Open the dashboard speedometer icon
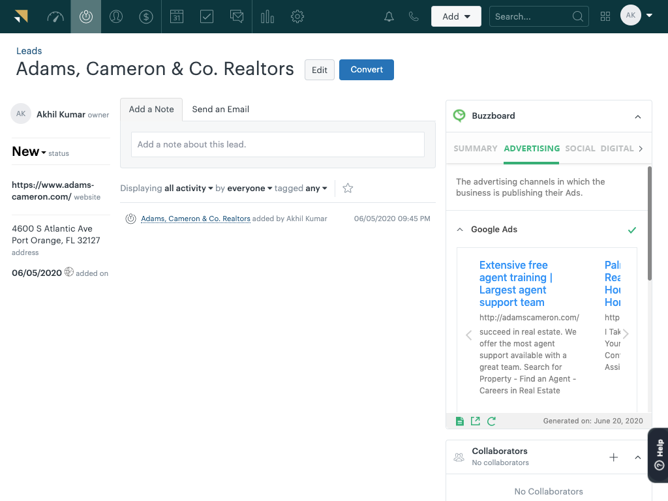 pyautogui.click(x=55, y=17)
